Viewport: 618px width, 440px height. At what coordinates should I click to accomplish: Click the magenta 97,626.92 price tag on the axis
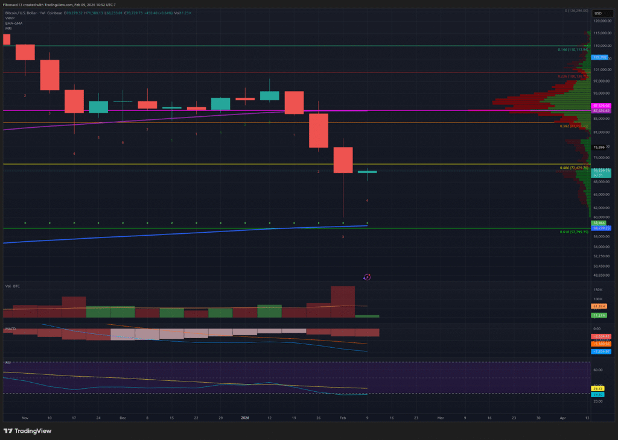pos(602,105)
